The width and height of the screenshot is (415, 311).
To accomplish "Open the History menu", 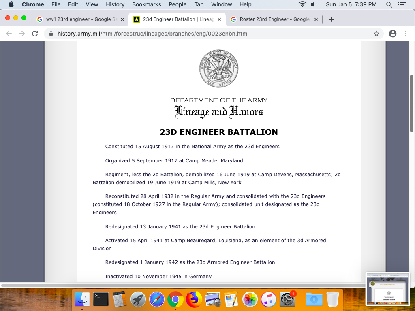I will click(x=115, y=4).
